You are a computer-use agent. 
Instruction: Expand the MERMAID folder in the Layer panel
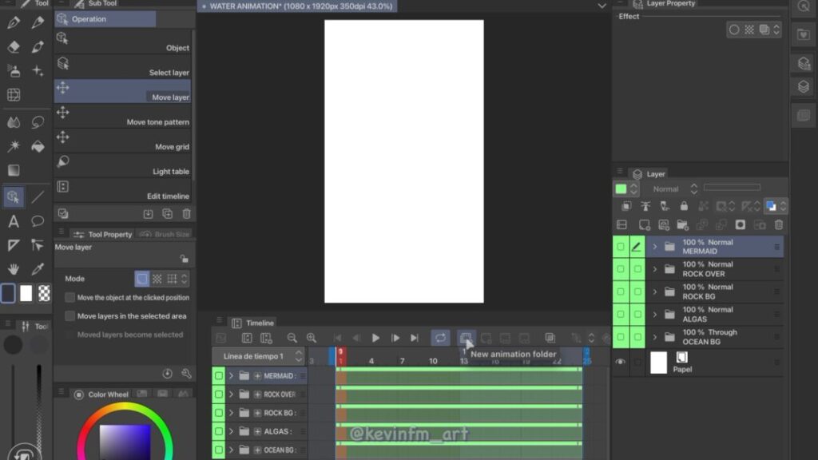655,247
